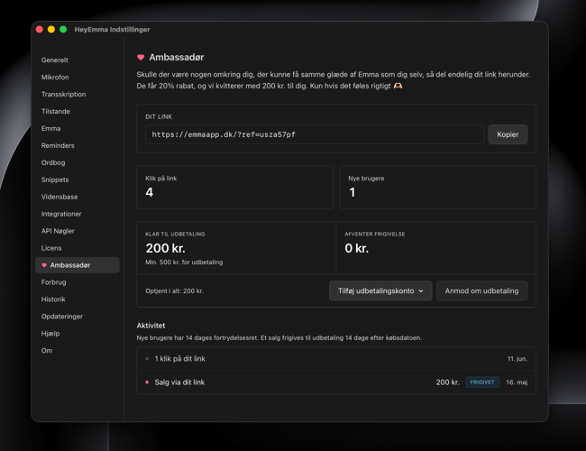Image resolution: width=586 pixels, height=451 pixels.
Task: Click the '11. jun.' activity date
Action: (517, 359)
